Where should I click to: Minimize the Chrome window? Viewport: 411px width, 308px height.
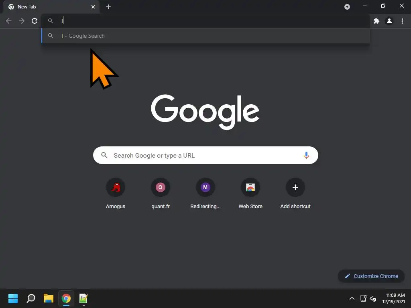pyautogui.click(x=365, y=6)
